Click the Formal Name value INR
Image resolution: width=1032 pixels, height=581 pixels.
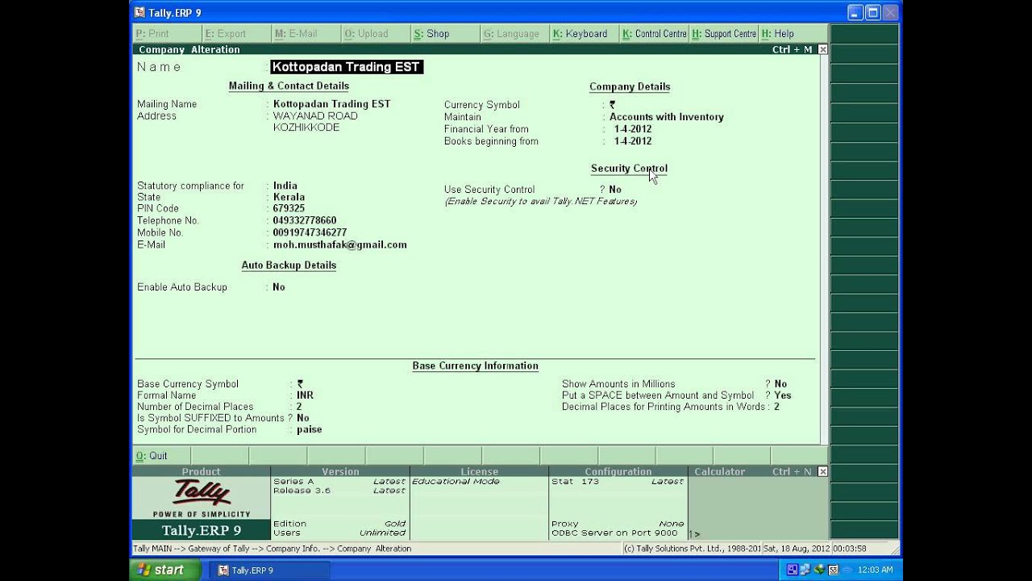tap(305, 395)
